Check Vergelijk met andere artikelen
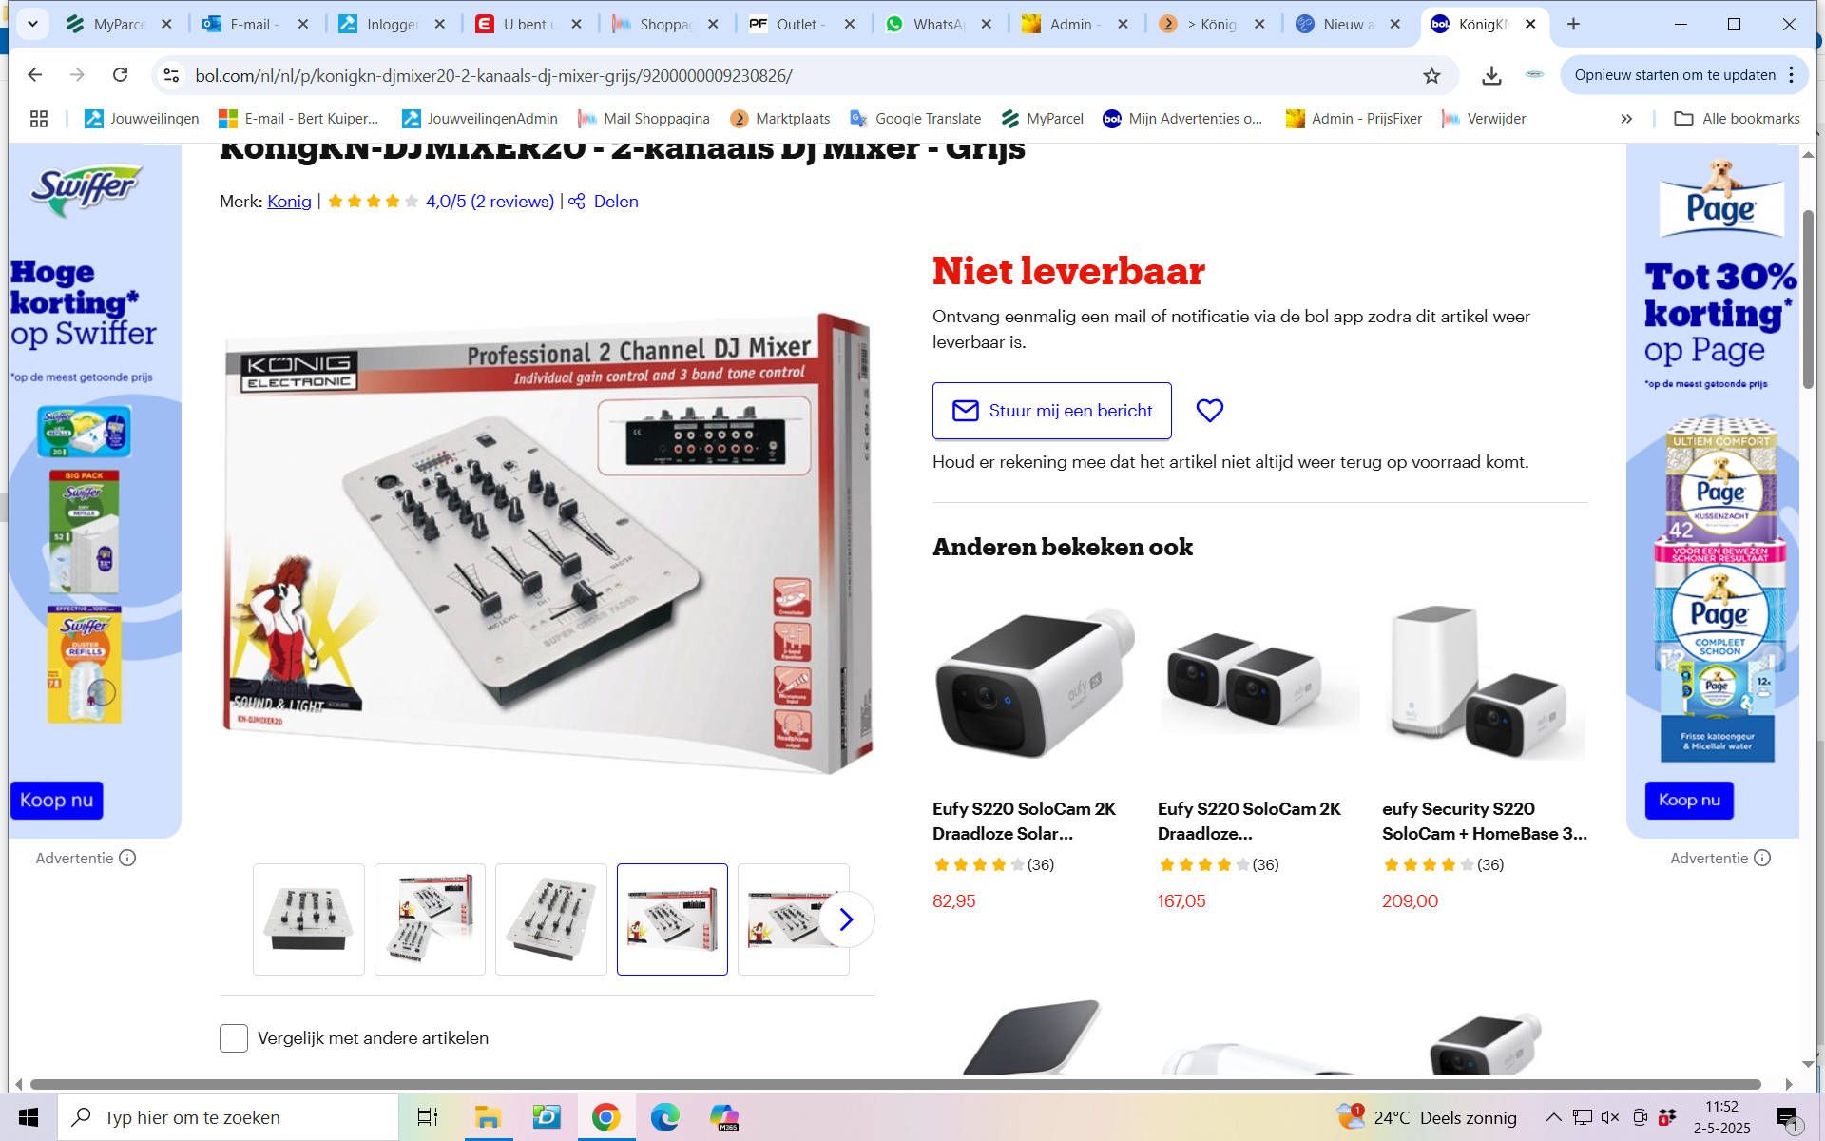Screen dimensions: 1825x1141 pyautogui.click(x=234, y=1038)
